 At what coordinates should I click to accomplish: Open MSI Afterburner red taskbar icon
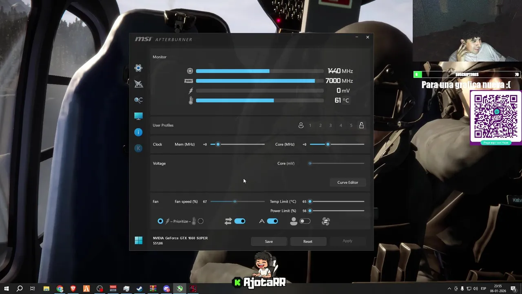(193, 289)
